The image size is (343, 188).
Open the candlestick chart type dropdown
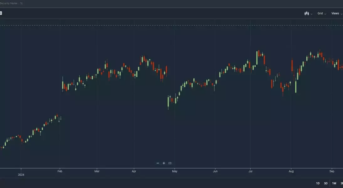(308, 13)
